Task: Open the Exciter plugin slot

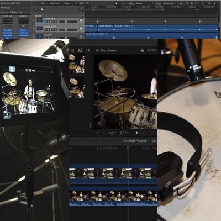Action: [23, 30]
